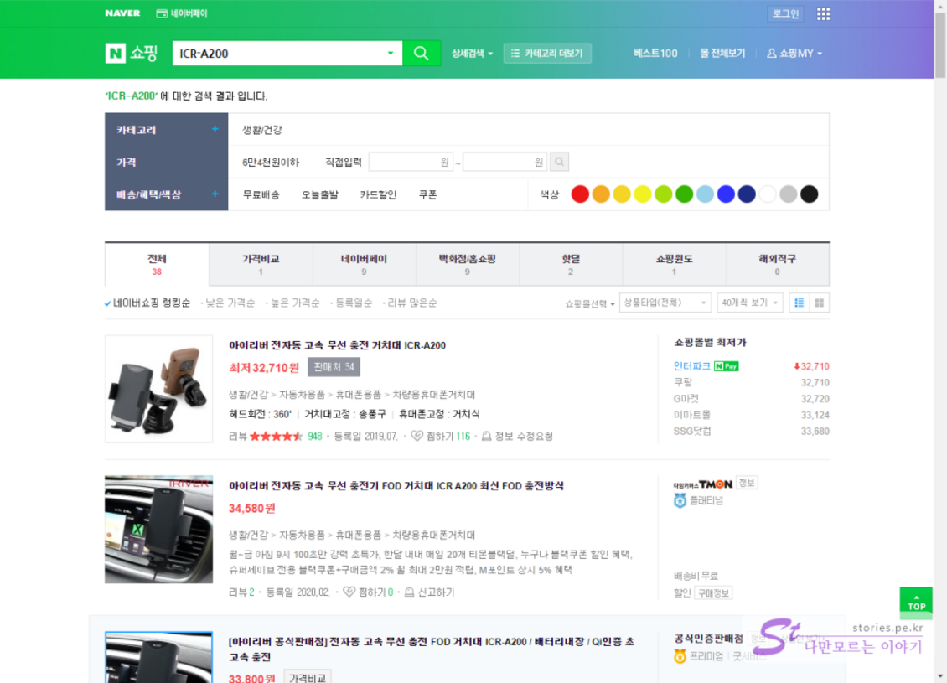The image size is (947, 683).
Task: Click the TOP scroll-to-top button
Action: [916, 603]
